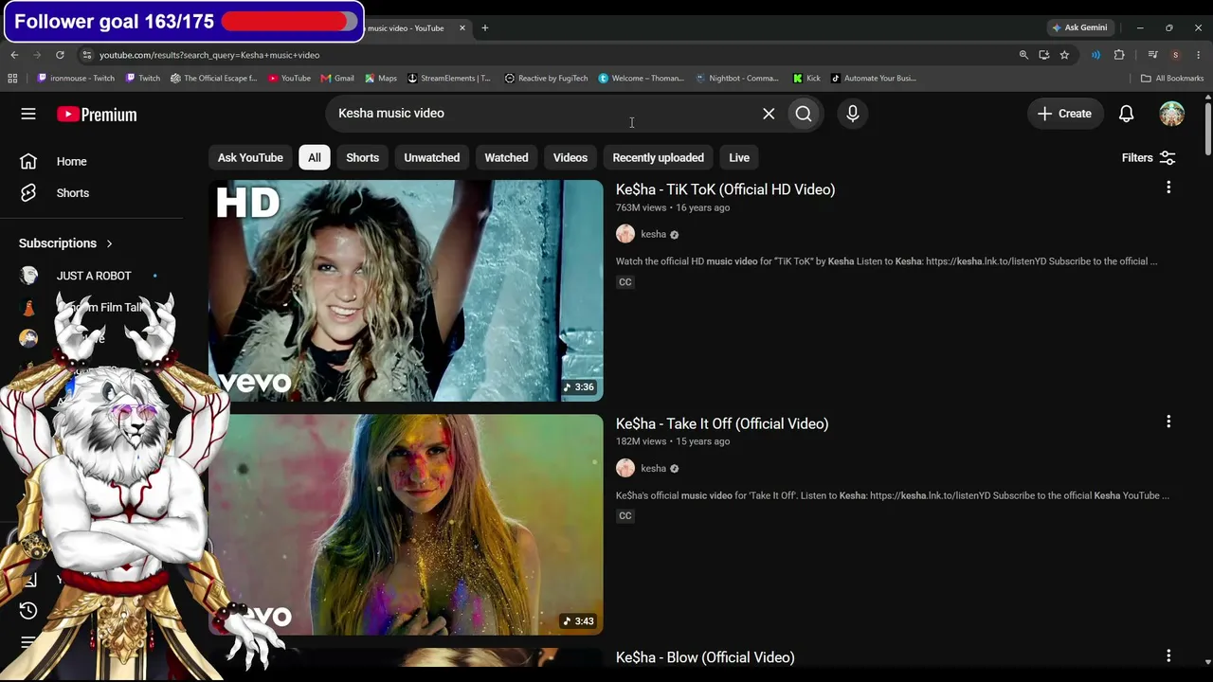Filter results to Watched
Screen dimensions: 1213x682
506,158
